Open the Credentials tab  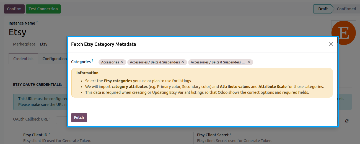pyautogui.click(x=23, y=59)
